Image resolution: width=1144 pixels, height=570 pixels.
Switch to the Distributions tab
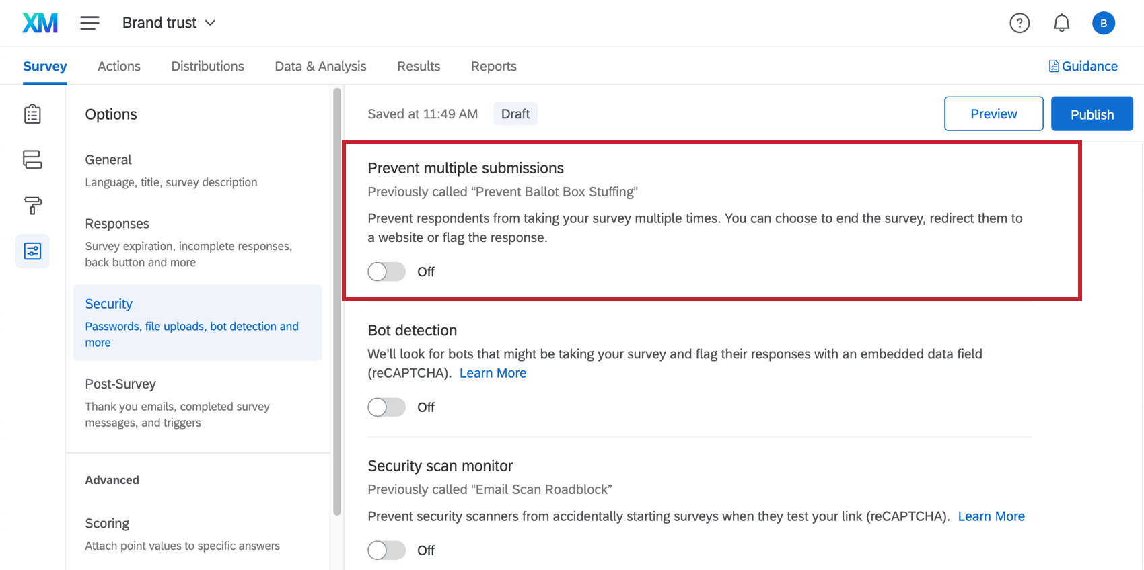(x=207, y=66)
